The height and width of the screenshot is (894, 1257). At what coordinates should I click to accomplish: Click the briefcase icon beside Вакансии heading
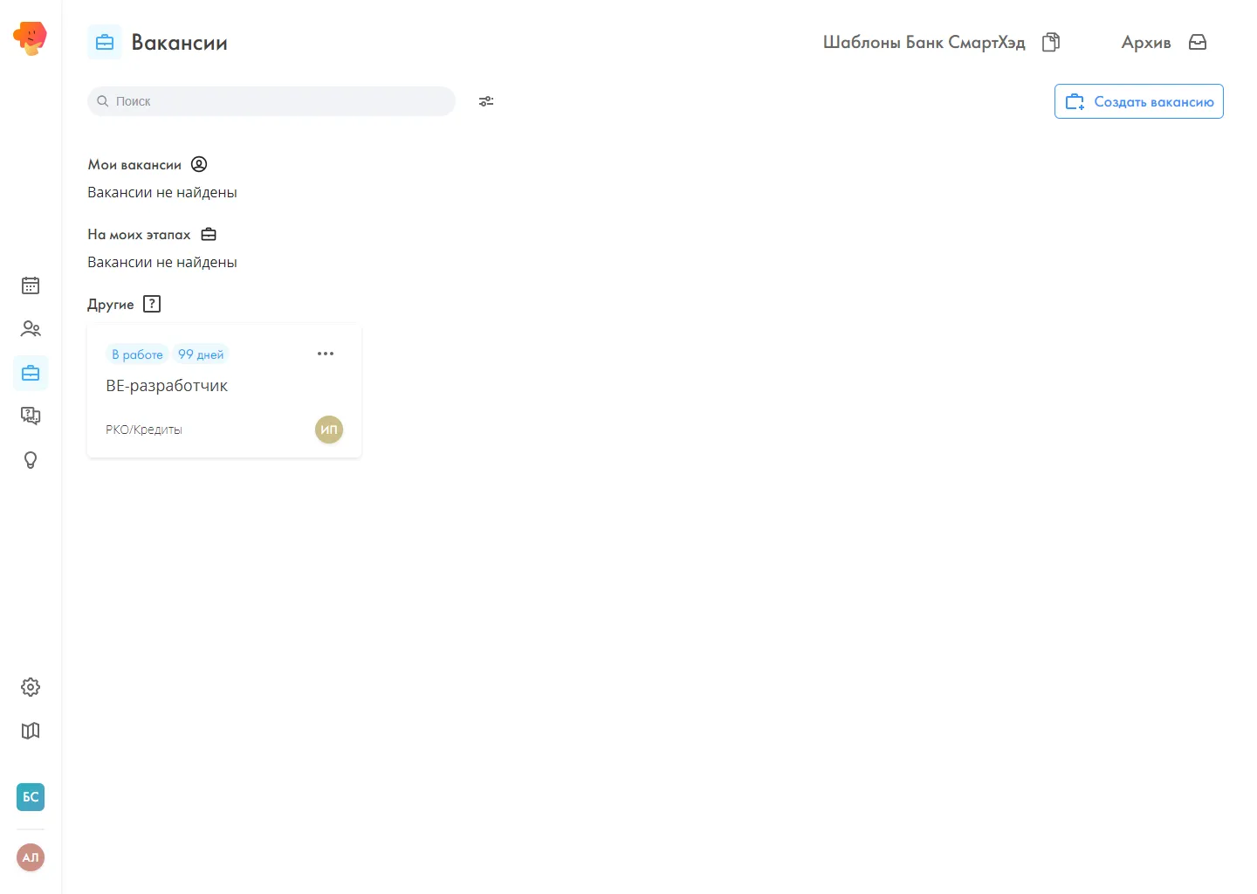(105, 42)
